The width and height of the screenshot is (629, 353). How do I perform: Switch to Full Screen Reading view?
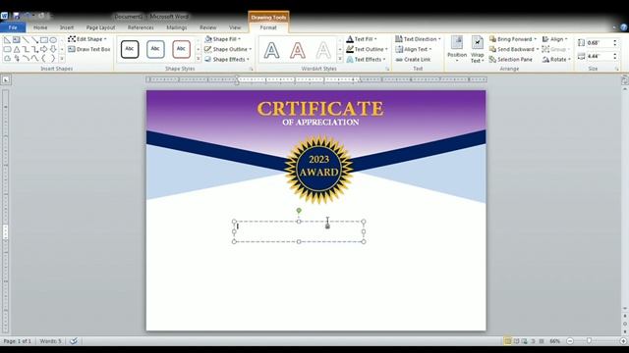click(x=516, y=341)
